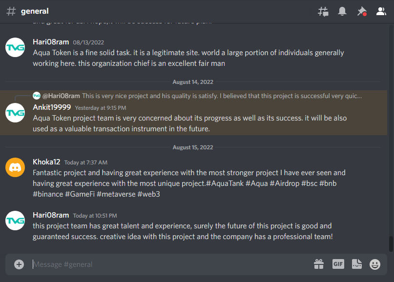The image size is (394, 282).
Task: Click Hari08ram username on 08/13/2022 message
Action: point(51,42)
